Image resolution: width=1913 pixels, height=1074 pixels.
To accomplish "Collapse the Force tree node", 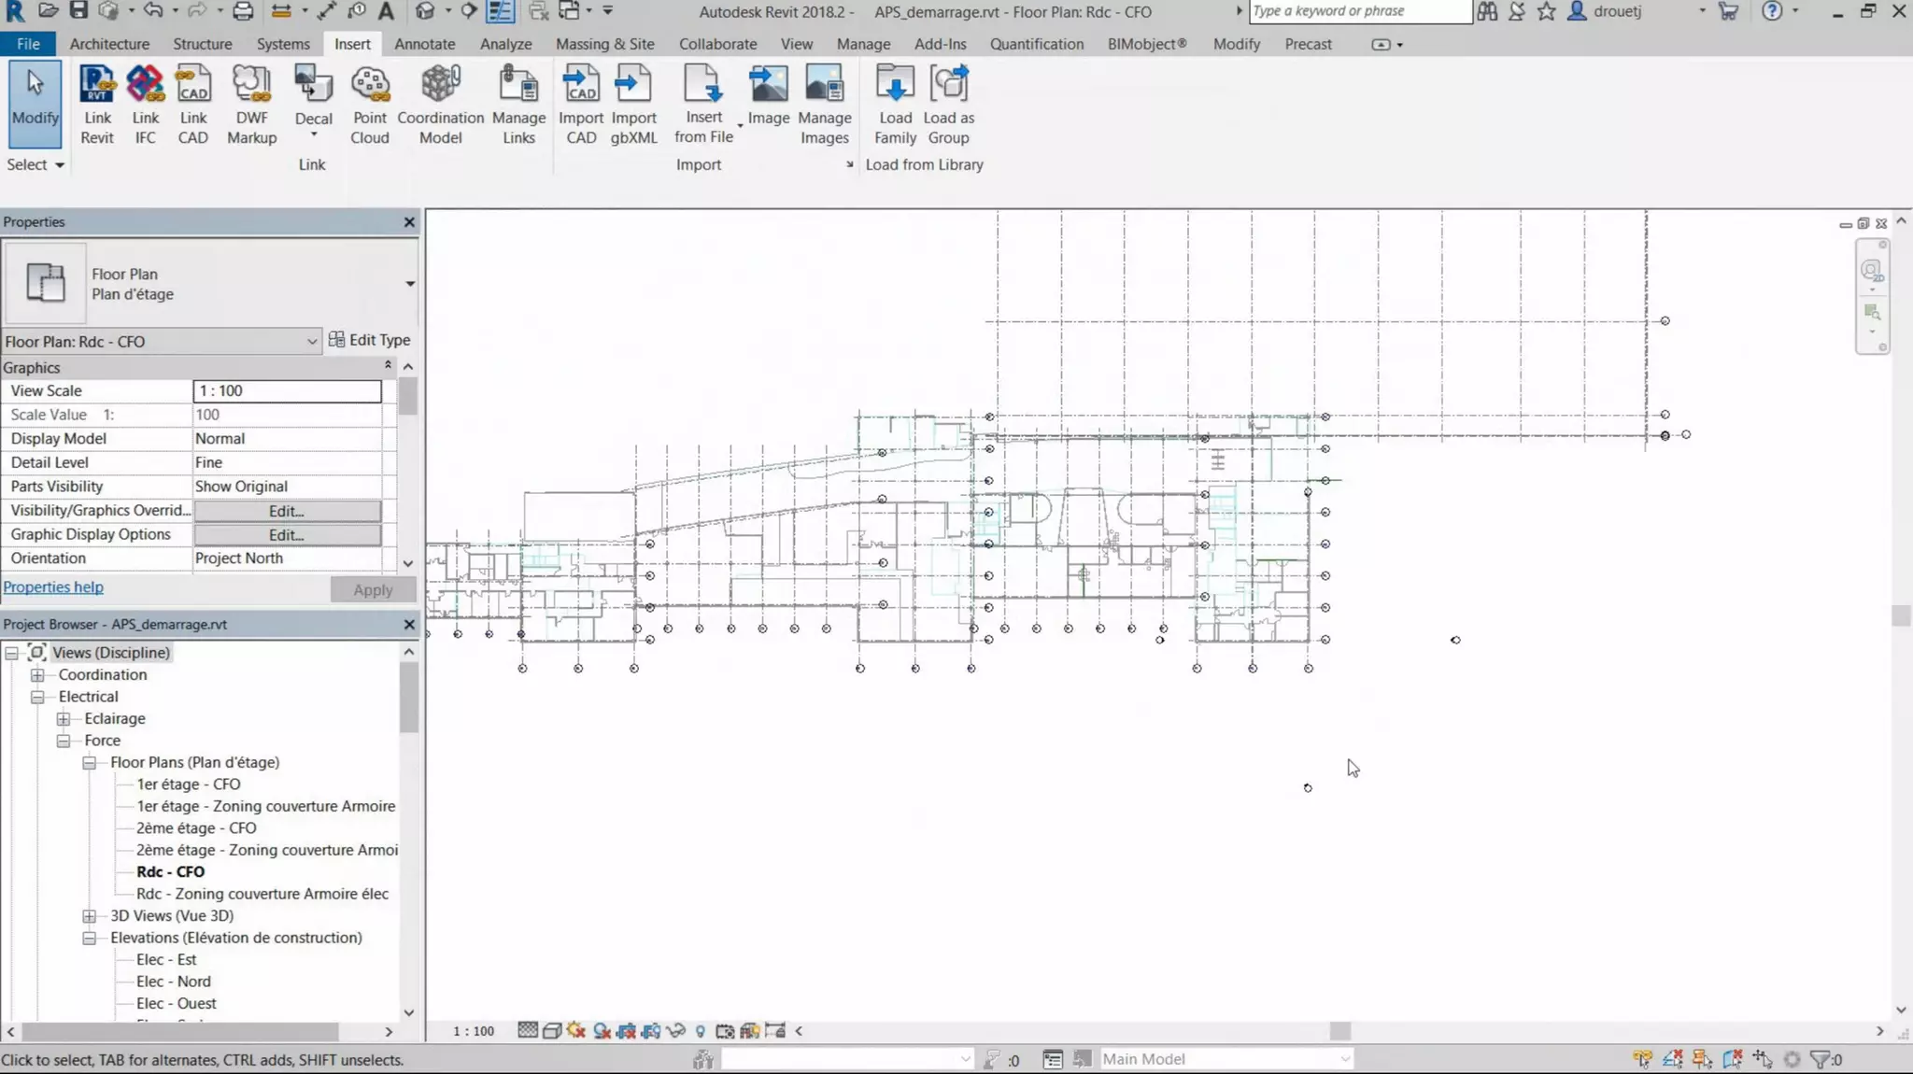I will (x=64, y=741).
